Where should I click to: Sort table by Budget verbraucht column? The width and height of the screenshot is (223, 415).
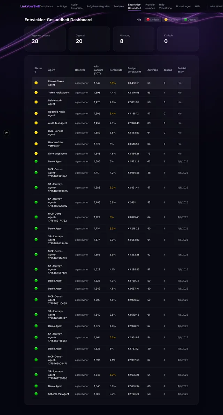[x=134, y=70]
